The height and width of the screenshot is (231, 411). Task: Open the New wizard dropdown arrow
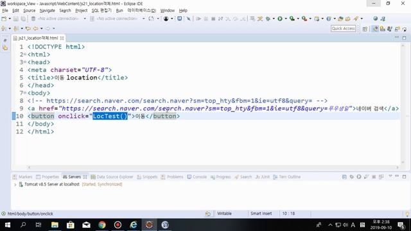[x=10, y=19]
